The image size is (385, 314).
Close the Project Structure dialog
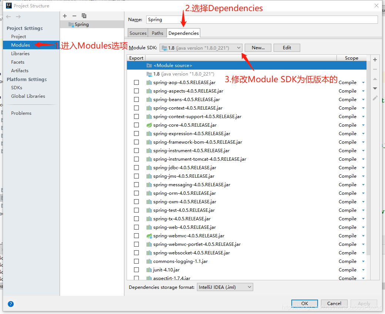click(x=376, y=6)
